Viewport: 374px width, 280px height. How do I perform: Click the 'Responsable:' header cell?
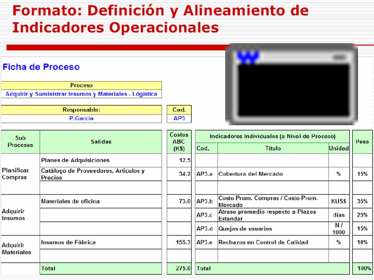tap(81, 110)
